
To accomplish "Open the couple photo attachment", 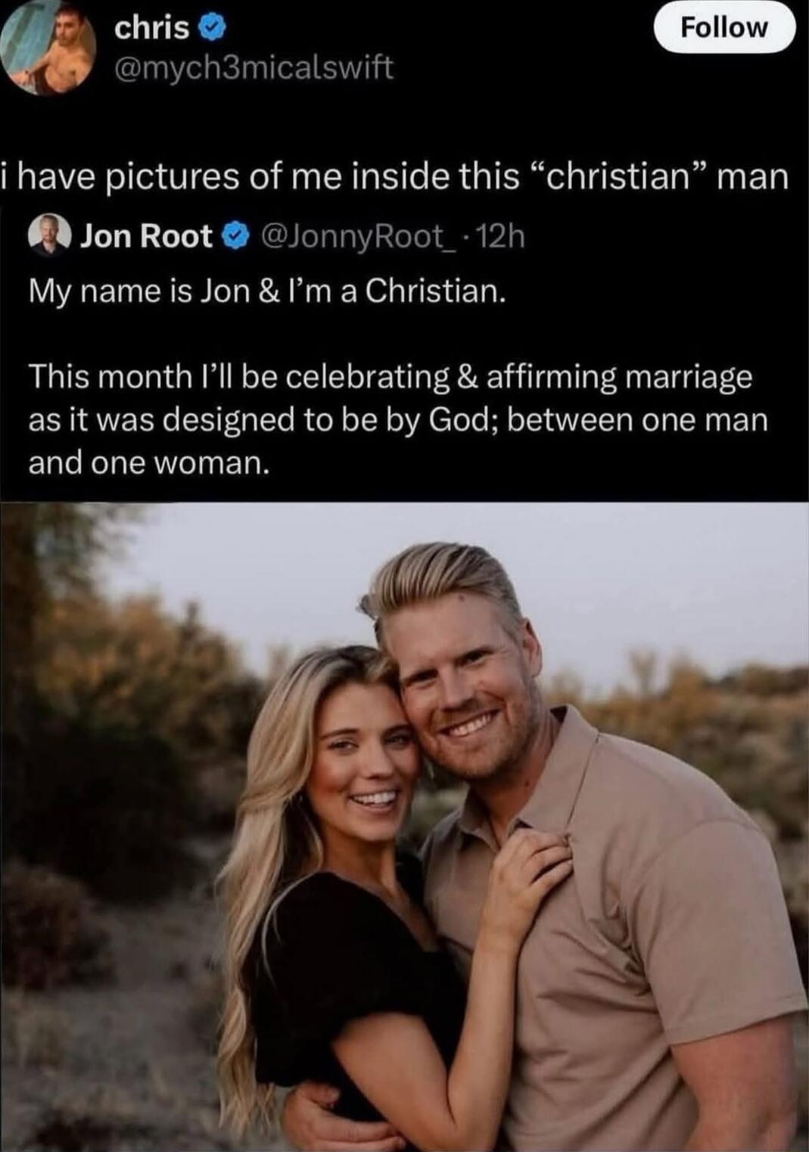I will (x=404, y=827).
